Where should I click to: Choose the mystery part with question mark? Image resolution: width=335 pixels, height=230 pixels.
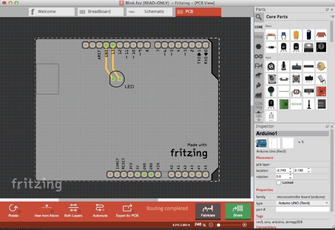pos(321,47)
